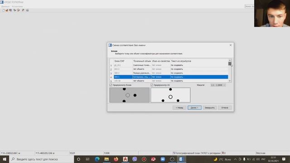
Task: Click the 'РУС' language indicator
Action: (x=263, y=159)
